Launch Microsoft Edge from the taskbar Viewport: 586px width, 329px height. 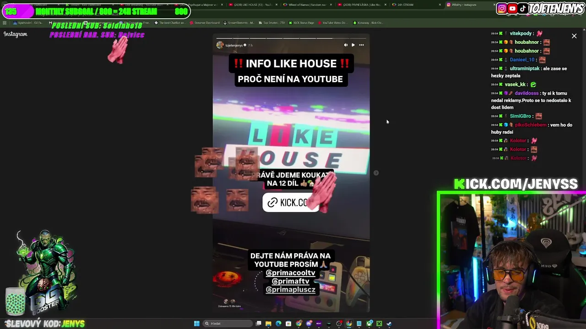point(278,324)
